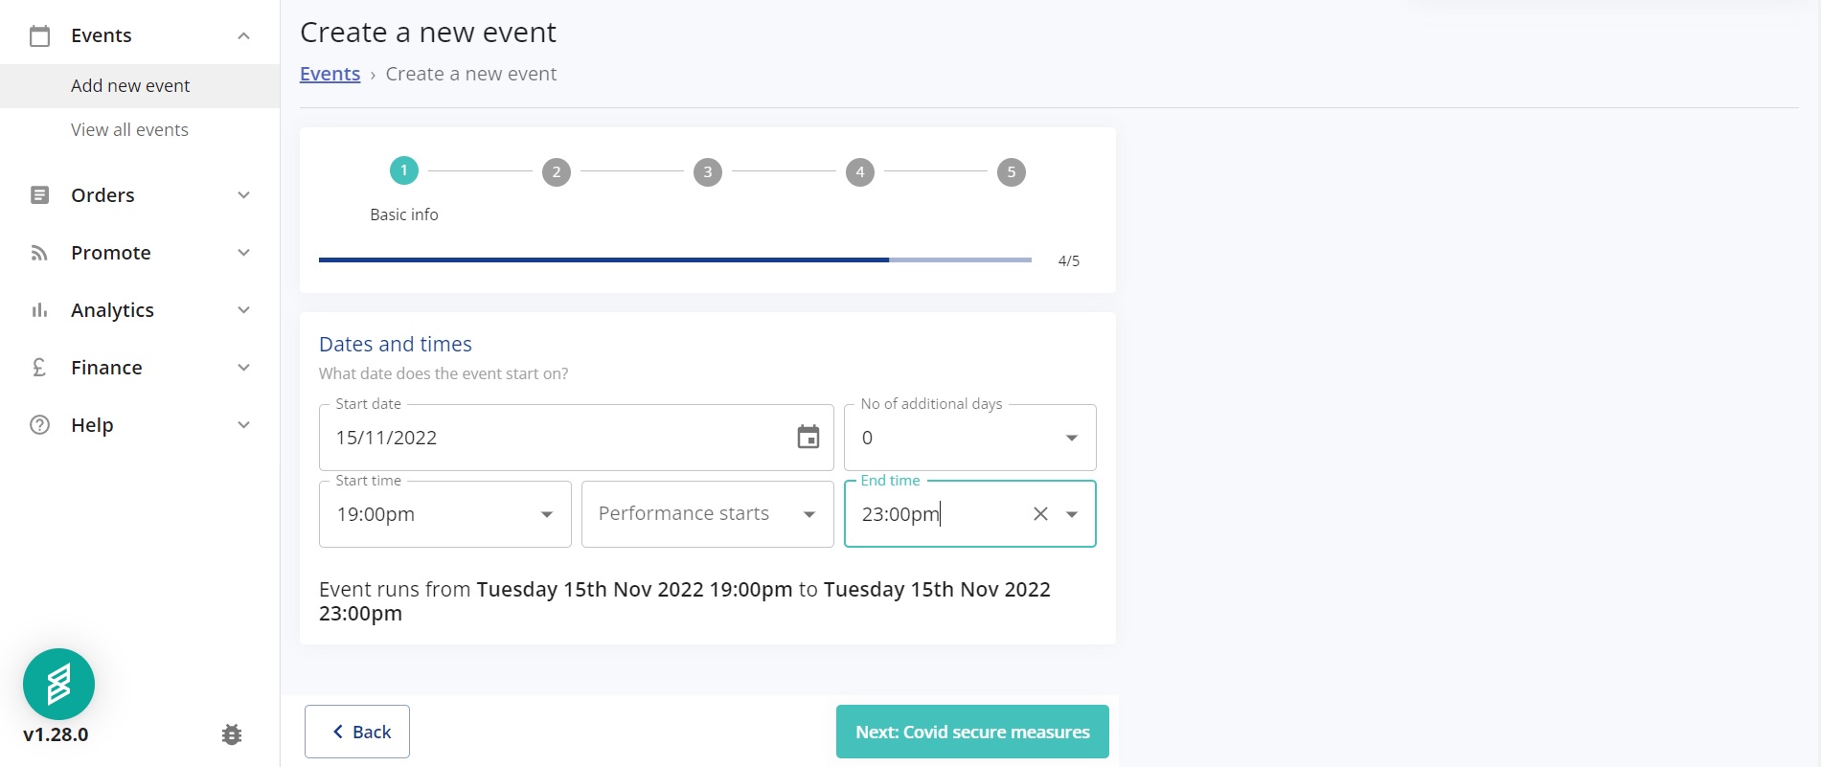Open the Start time dropdown
This screenshot has width=1821, height=767.
pyautogui.click(x=444, y=514)
